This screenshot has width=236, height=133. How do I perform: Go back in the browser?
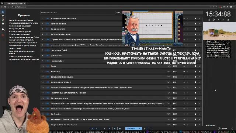2,7
